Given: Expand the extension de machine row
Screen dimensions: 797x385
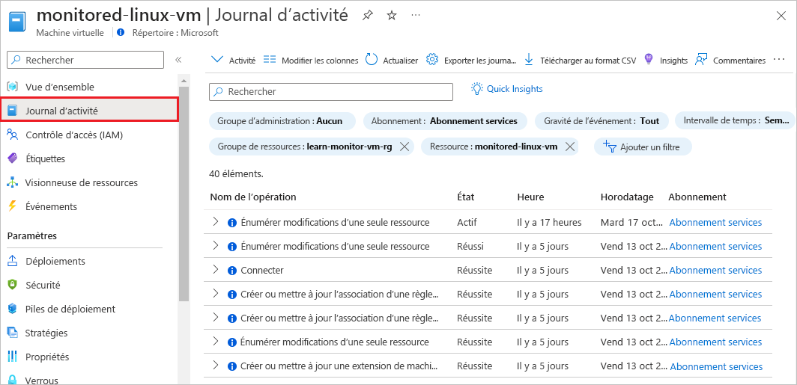Looking at the screenshot, I should (x=216, y=366).
